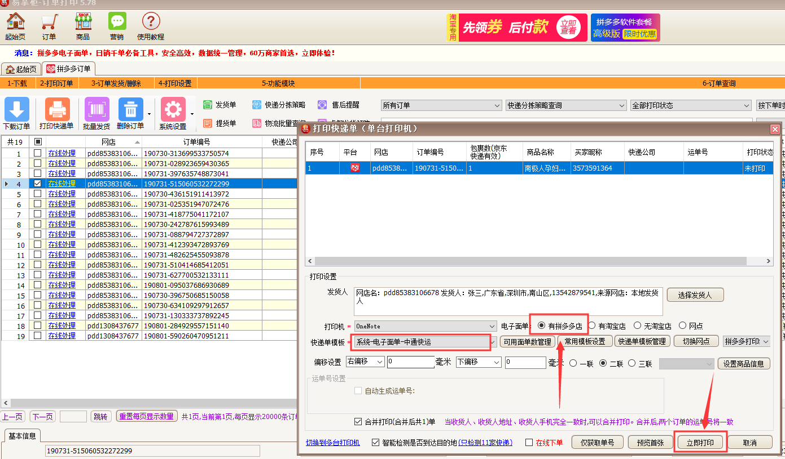Select the 有淘宝店 radio button
Screen dimensions: 785x459
click(592, 326)
